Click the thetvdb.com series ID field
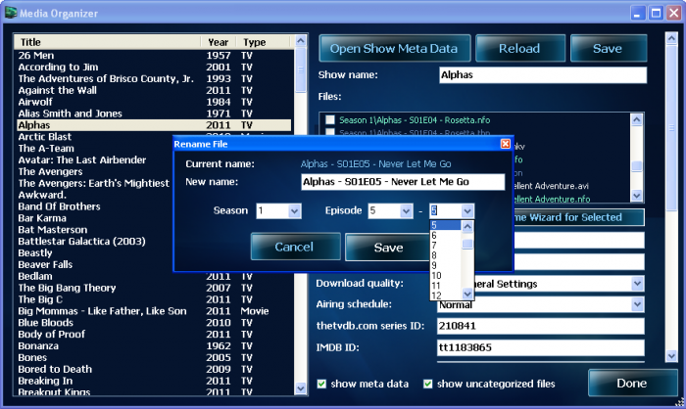 [540, 326]
